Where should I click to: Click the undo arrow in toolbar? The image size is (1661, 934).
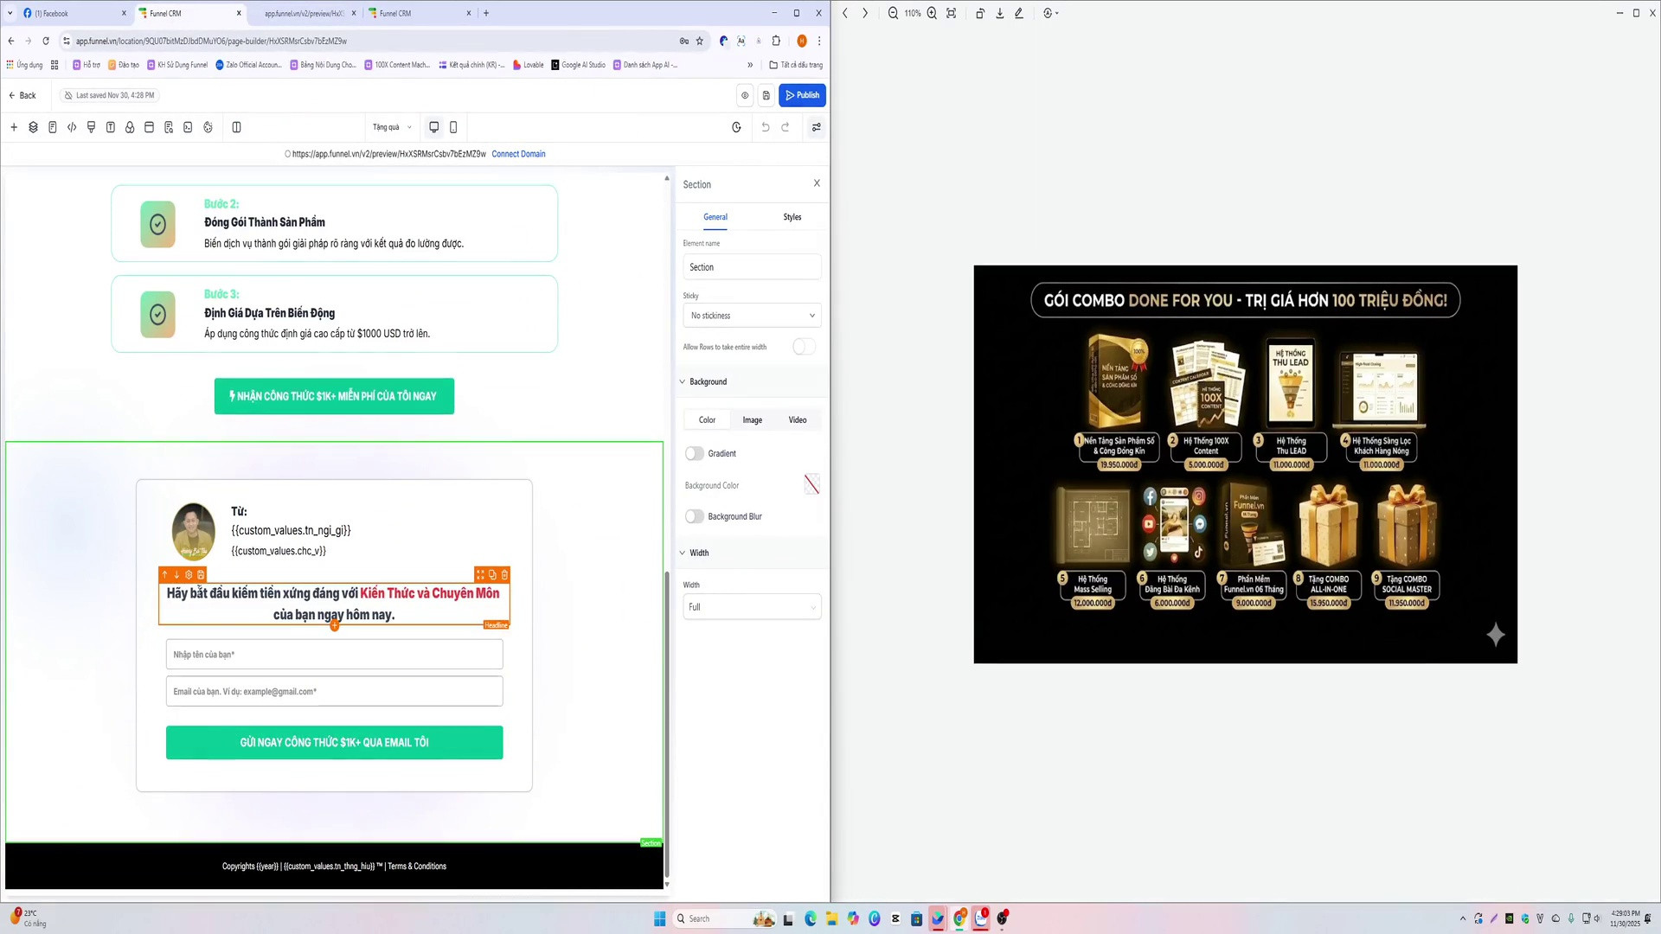[x=766, y=127]
